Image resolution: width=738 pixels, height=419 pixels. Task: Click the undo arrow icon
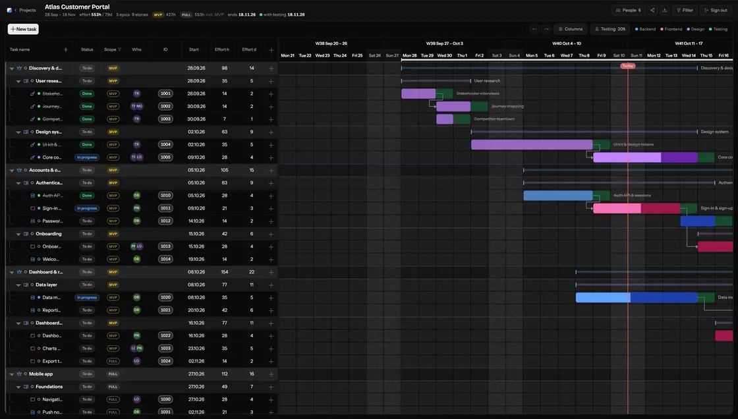point(534,29)
